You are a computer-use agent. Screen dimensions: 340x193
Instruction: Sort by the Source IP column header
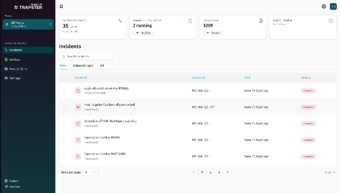pos(198,78)
